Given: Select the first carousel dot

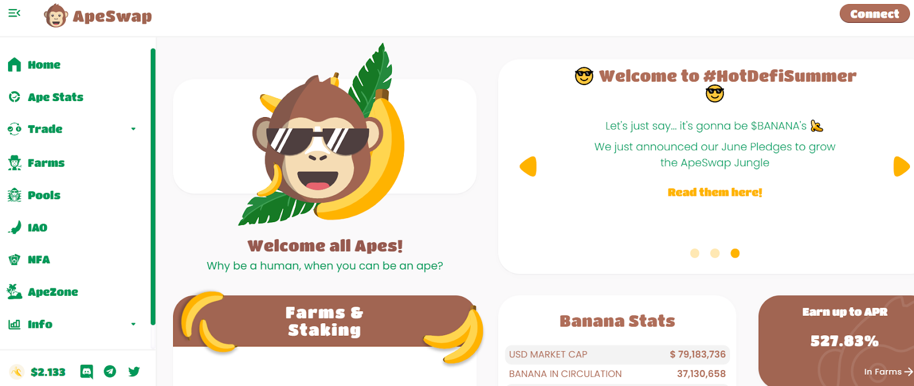Looking at the screenshot, I should 695,253.
